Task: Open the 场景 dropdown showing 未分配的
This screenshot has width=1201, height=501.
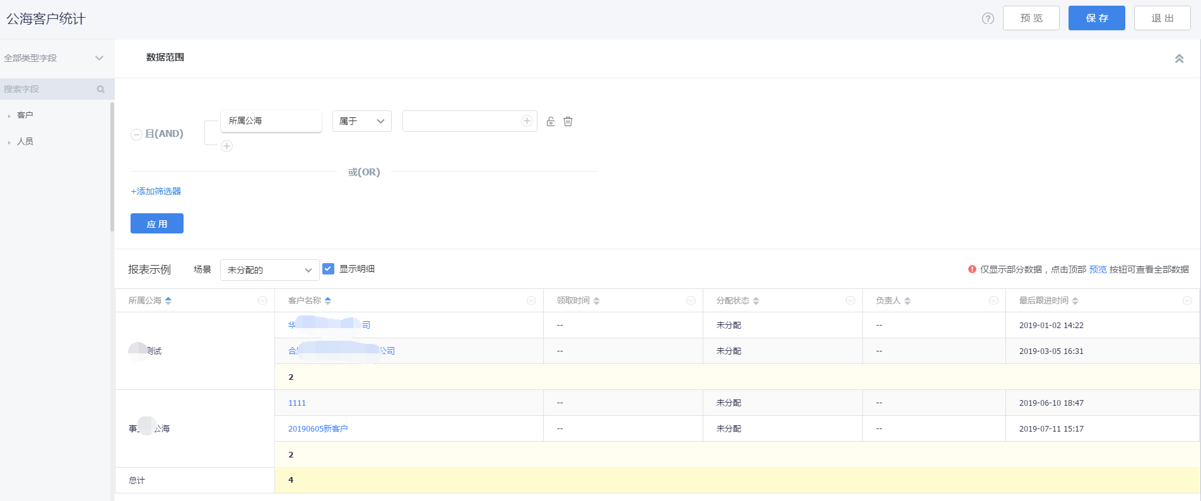Action: (270, 270)
